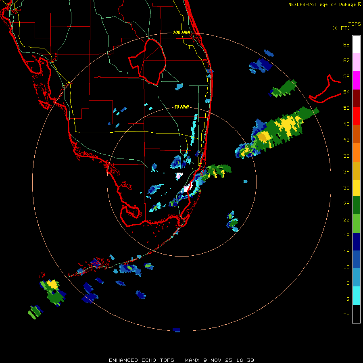363x363 pixels.
Task: Click the TOPS legend heading
Action: click(x=355, y=24)
